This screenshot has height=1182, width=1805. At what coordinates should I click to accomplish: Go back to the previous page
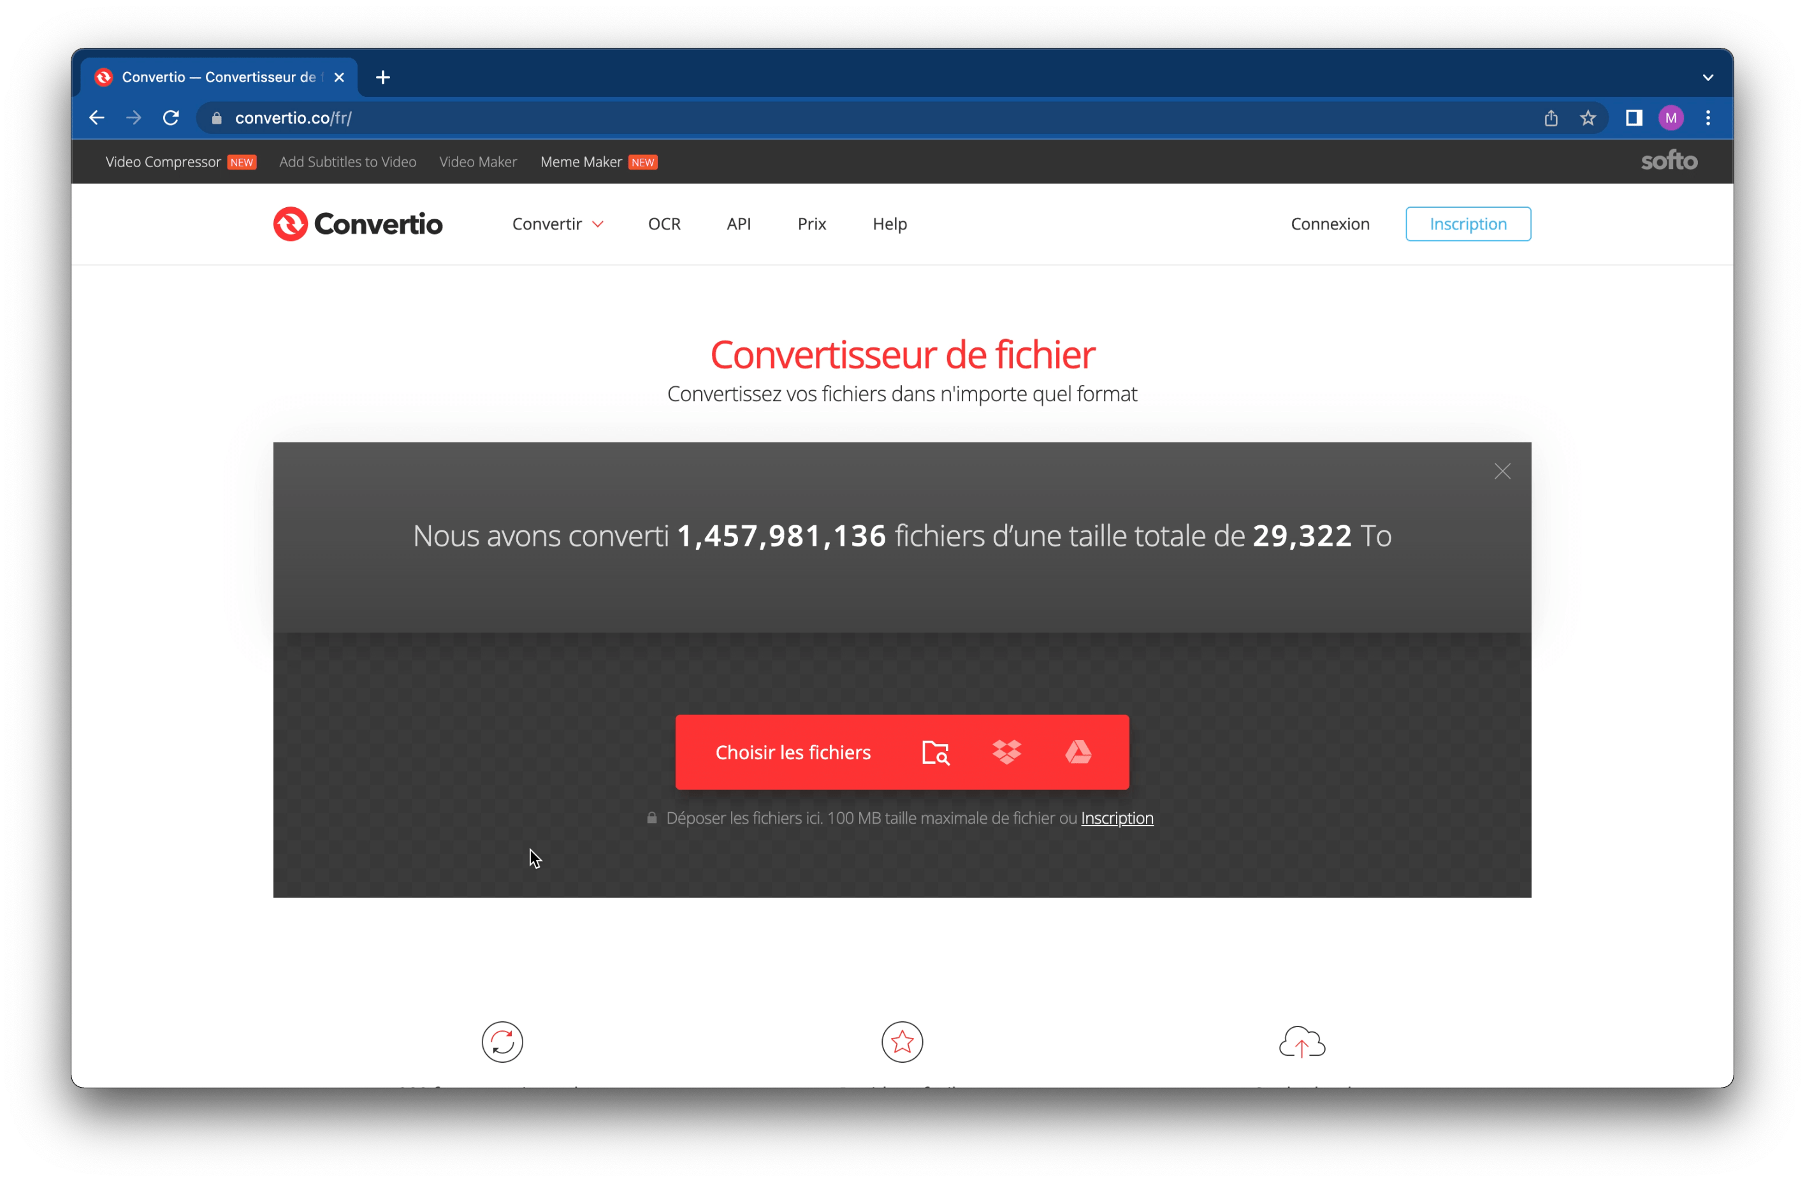pos(96,117)
